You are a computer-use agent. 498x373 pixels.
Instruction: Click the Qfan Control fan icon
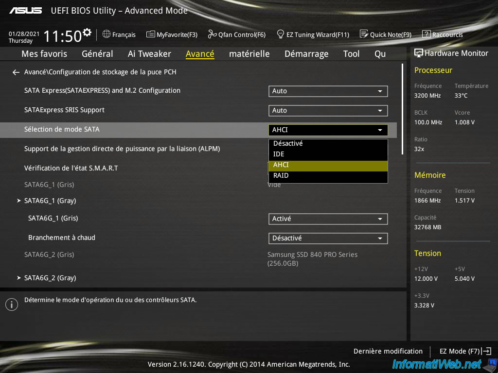[x=212, y=34]
